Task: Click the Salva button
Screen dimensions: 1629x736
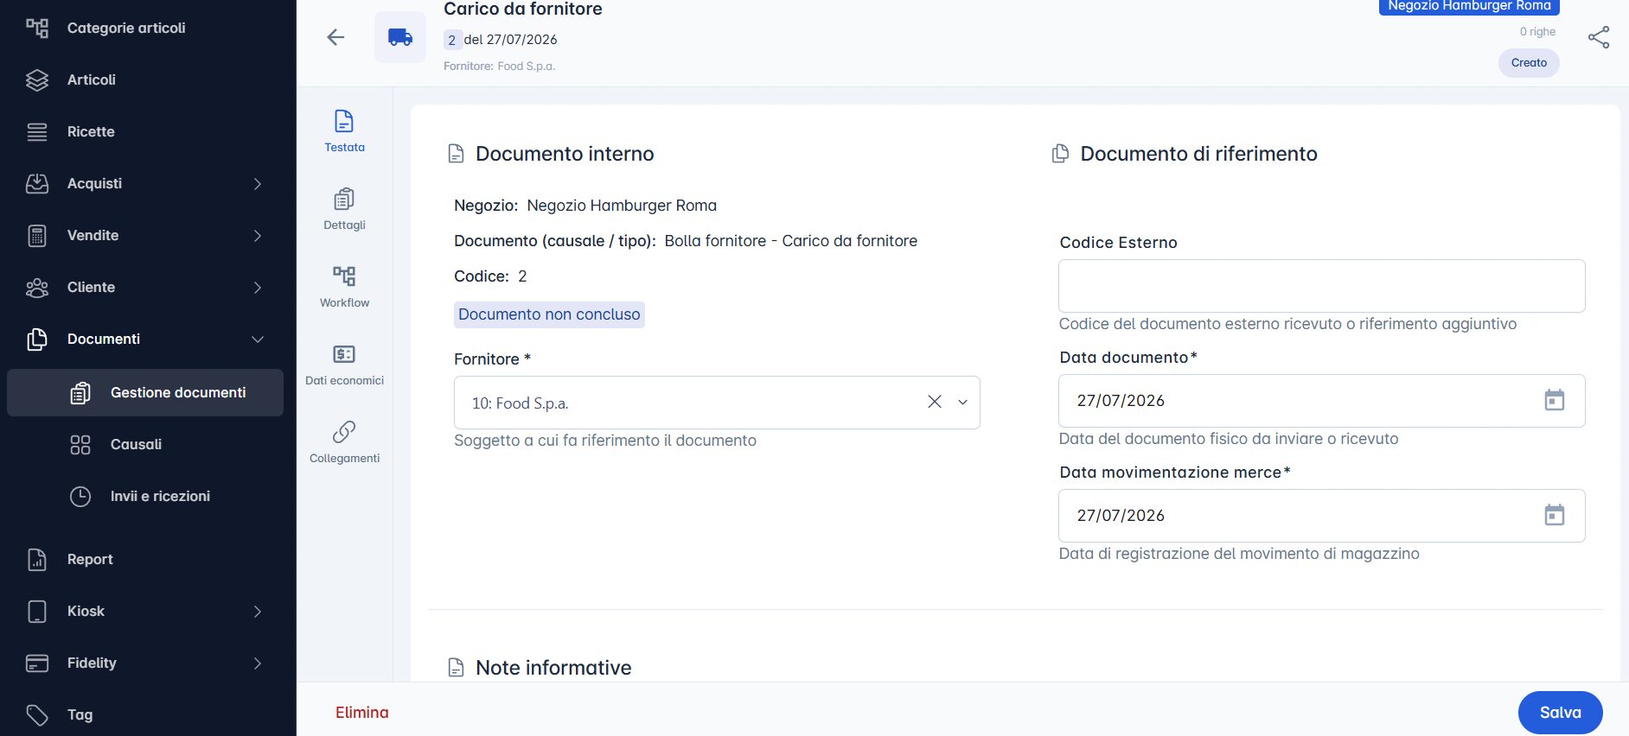Action: click(x=1560, y=713)
